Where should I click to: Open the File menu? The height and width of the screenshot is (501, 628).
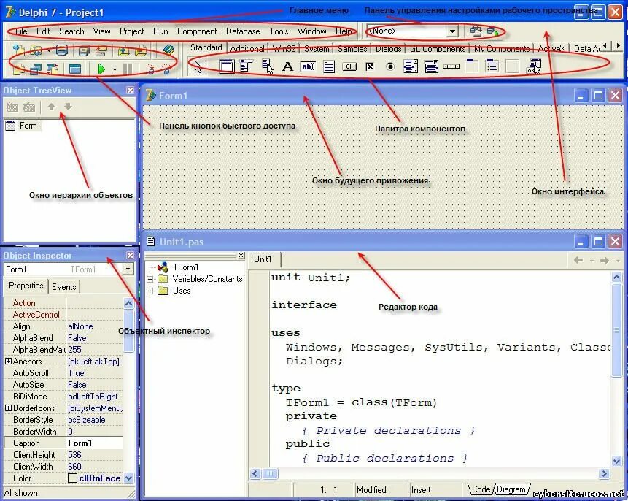[x=21, y=31]
